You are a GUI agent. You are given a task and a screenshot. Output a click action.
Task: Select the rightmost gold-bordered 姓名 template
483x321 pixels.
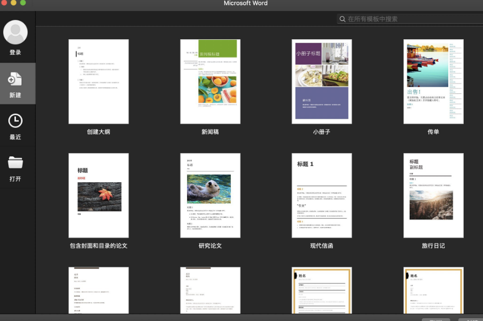click(x=433, y=290)
